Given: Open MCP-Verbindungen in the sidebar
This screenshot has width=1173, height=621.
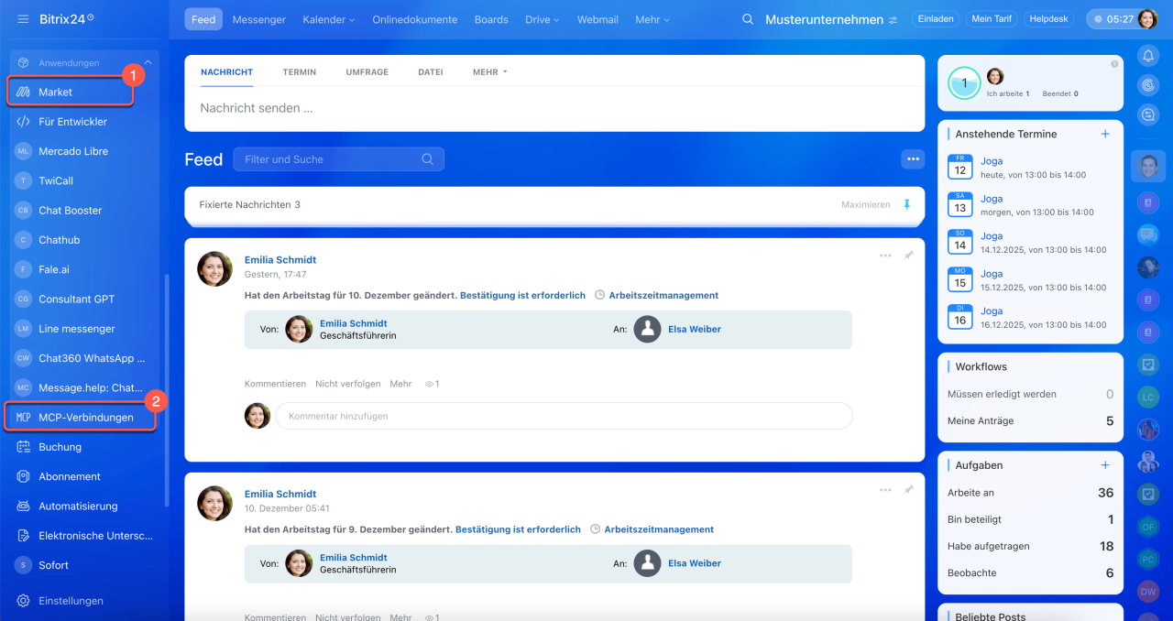Looking at the screenshot, I should (85, 418).
